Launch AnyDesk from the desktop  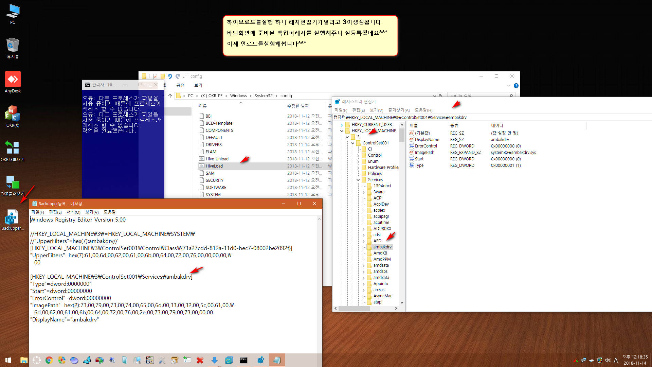pyautogui.click(x=13, y=82)
